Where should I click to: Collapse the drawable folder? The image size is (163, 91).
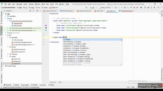[8, 37]
